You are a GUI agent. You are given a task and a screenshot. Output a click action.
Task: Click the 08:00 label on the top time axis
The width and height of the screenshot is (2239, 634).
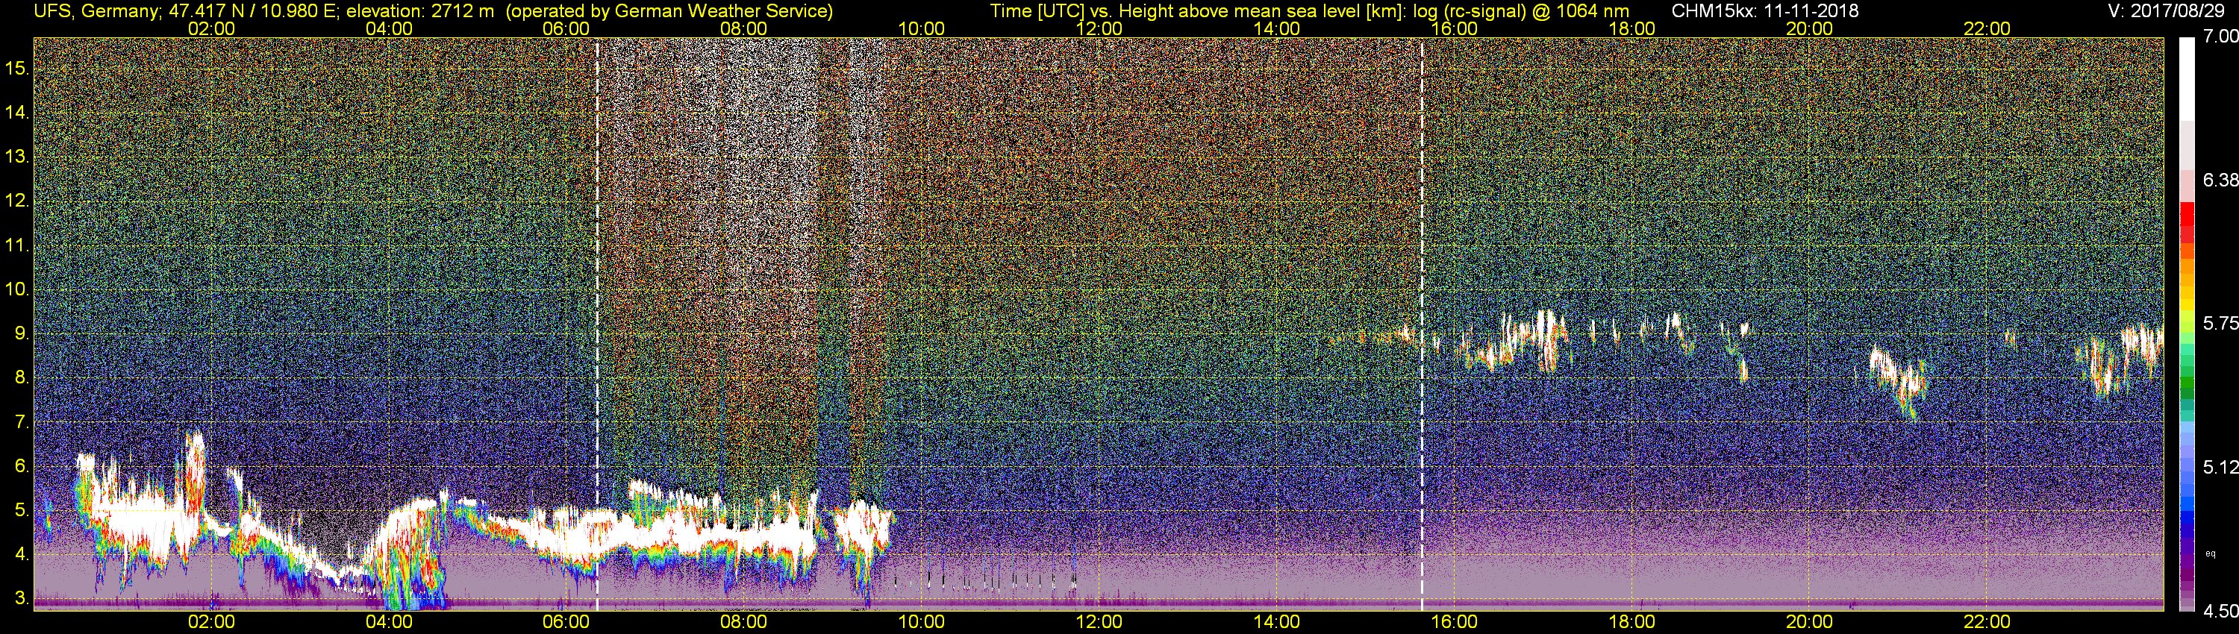pos(744,28)
